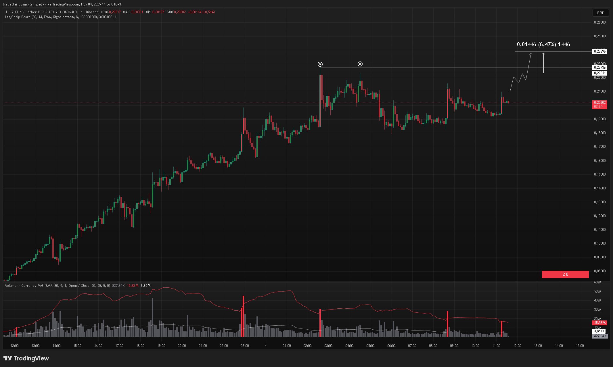Click the straight vertical up arrow drawing
This screenshot has height=367, width=613.
click(543, 63)
